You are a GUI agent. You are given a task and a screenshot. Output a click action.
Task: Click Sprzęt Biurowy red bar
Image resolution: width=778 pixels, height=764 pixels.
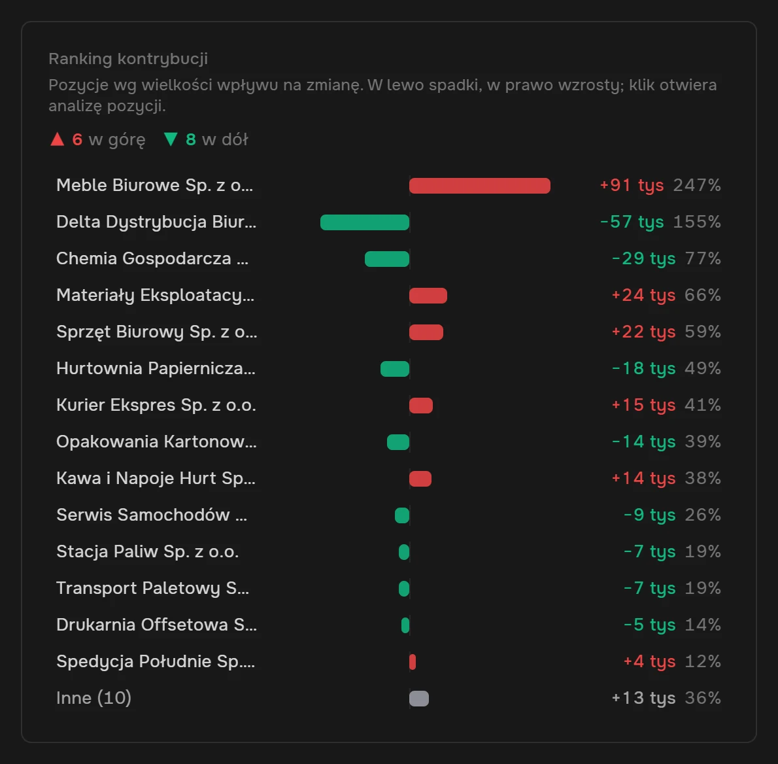click(426, 332)
